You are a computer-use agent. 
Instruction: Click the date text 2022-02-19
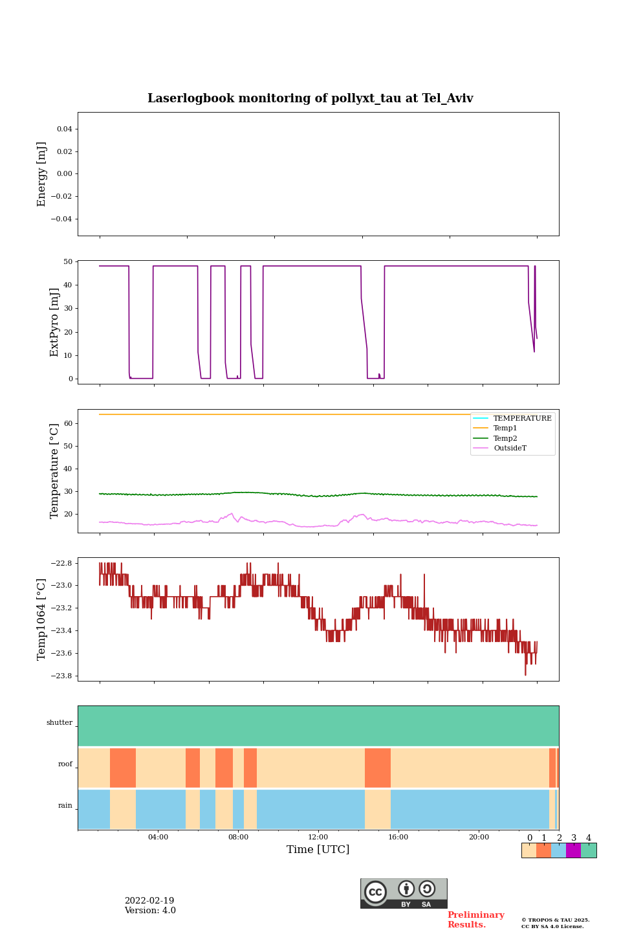coord(149,901)
